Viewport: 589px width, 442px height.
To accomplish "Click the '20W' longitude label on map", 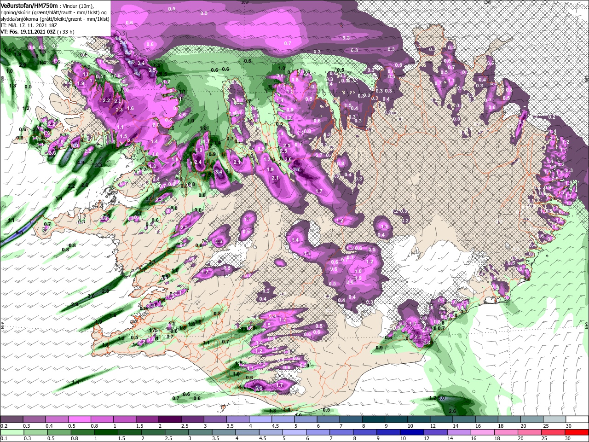I will (245, 2).
